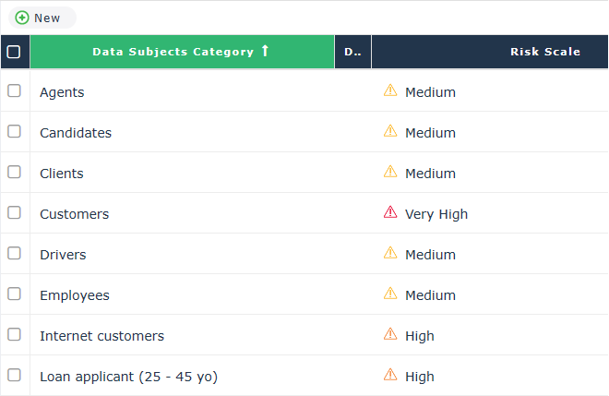This screenshot has width=609, height=396.
Task: Click the warning icon in Candidates row
Action: [390, 132]
